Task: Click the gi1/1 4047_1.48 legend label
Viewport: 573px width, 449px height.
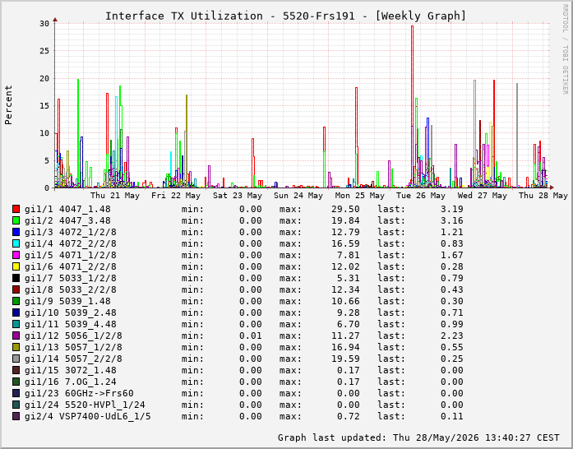Action: click(67, 209)
